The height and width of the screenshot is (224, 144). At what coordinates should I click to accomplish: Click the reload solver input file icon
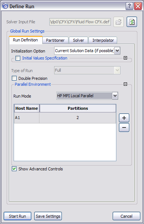pos(132,22)
